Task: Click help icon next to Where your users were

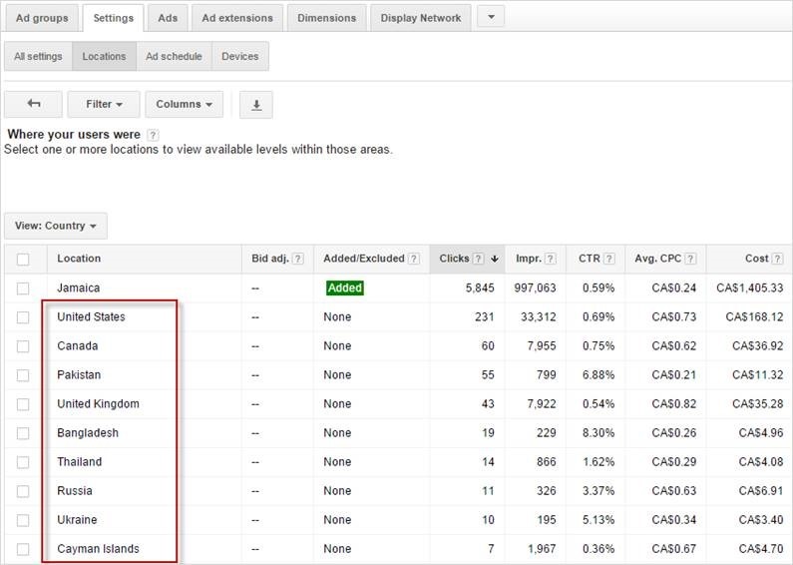Action: 153,135
